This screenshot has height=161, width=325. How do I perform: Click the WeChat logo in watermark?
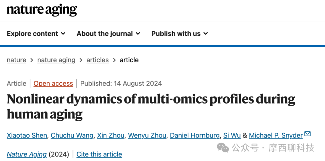[223, 148]
